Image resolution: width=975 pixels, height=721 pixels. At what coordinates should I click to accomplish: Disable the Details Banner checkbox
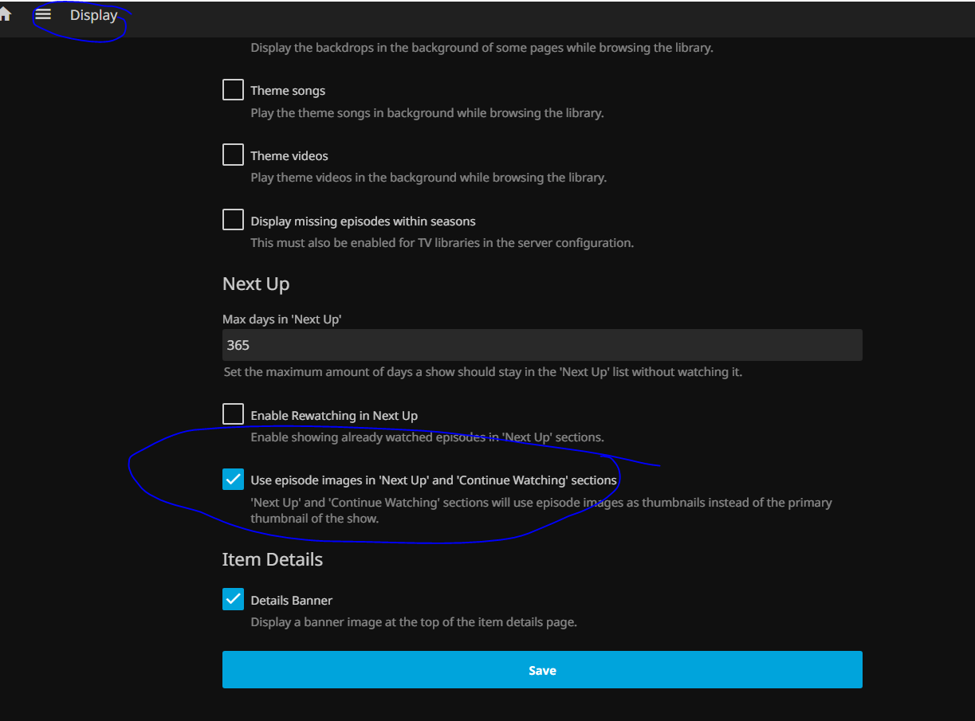point(233,600)
